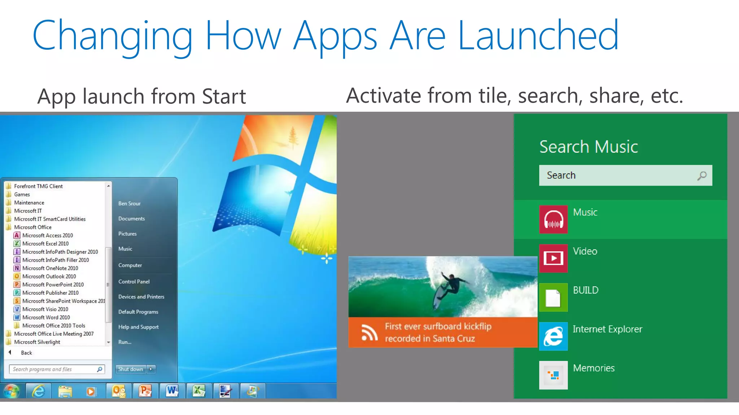The height and width of the screenshot is (415, 739).
Task: Select the Memories app icon
Action: click(x=553, y=375)
